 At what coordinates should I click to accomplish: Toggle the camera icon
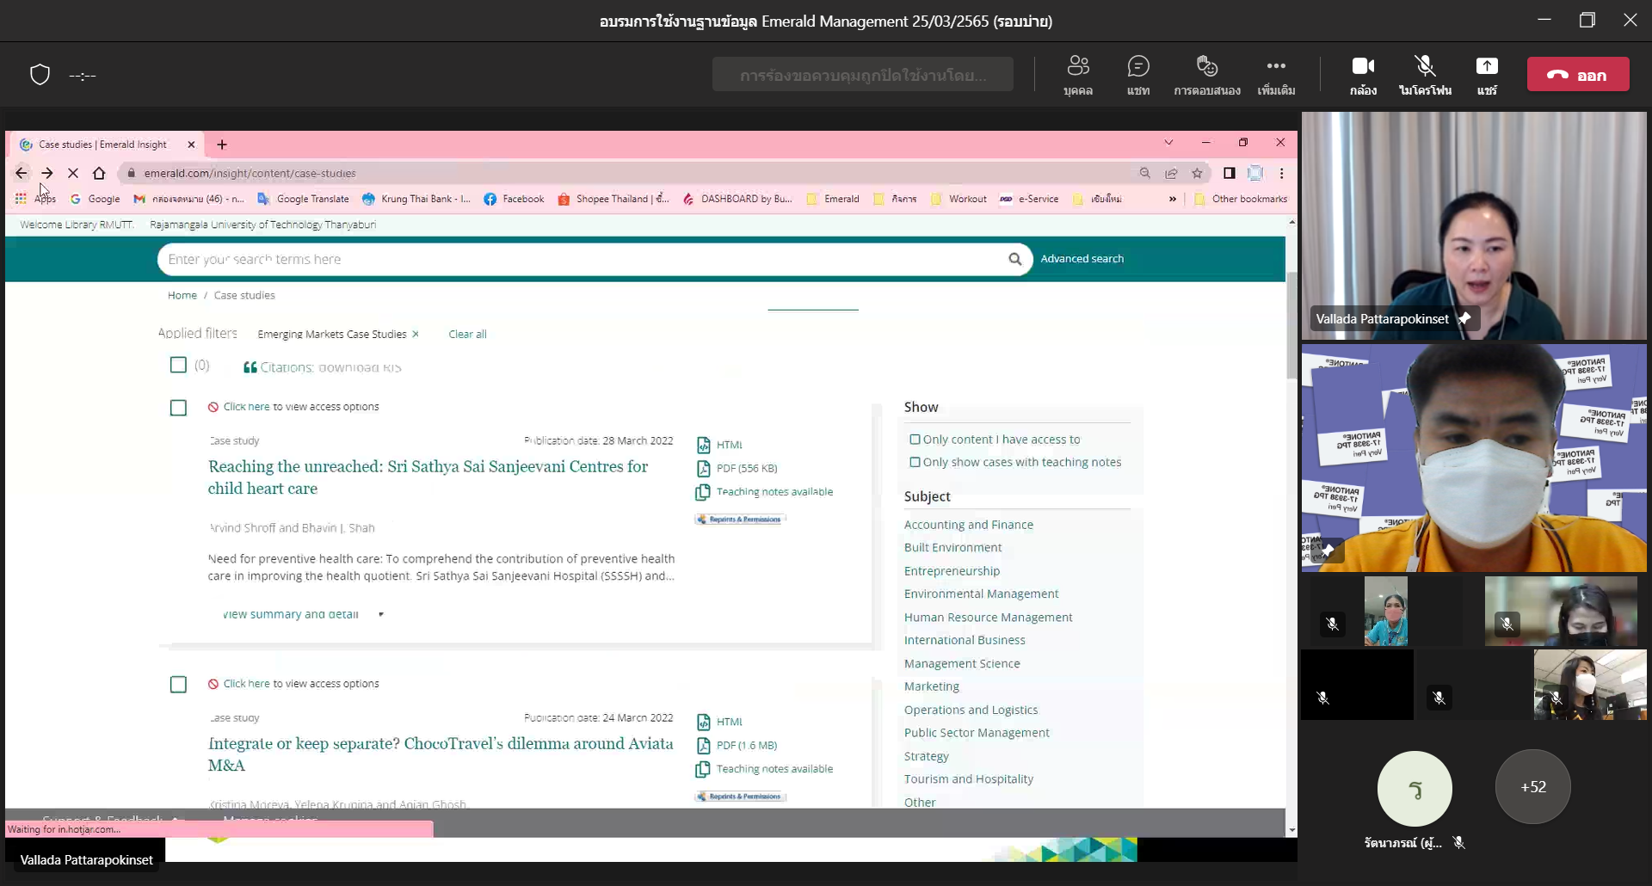pos(1363,67)
